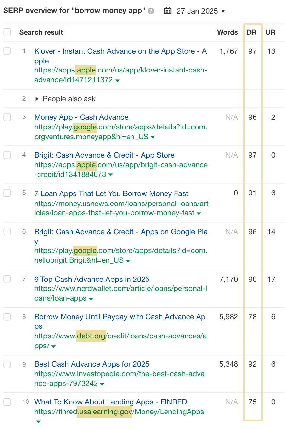Click the nerdwallet.com loan-apps URL
This screenshot has height=430, width=285.
[120, 293]
